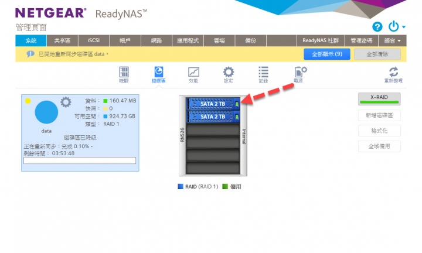
Task: Click the NETGEAR logo
Action: coord(51,13)
